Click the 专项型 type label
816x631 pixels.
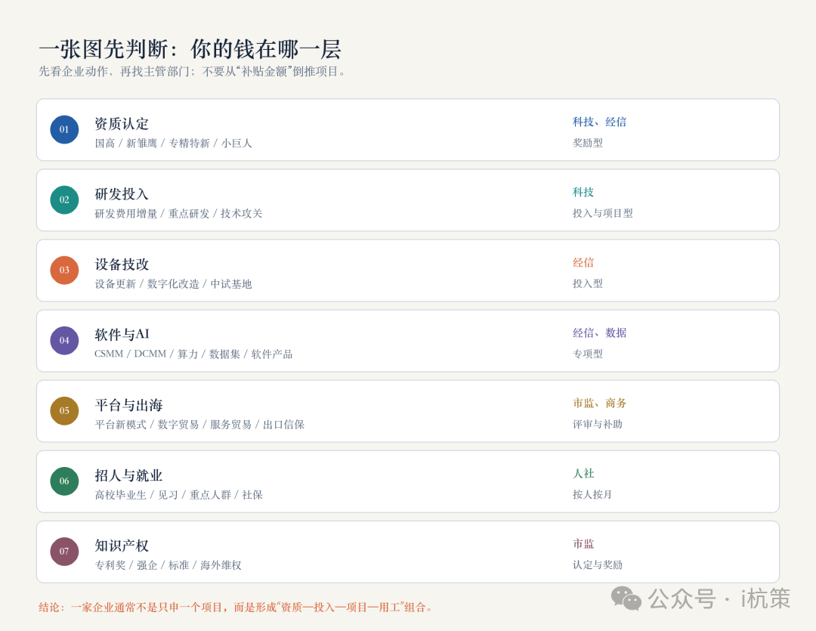pos(588,354)
